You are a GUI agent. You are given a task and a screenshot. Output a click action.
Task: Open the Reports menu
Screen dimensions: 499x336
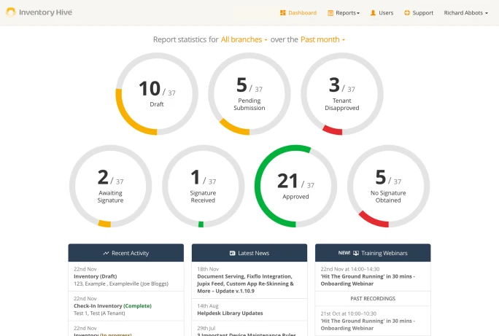[344, 12]
